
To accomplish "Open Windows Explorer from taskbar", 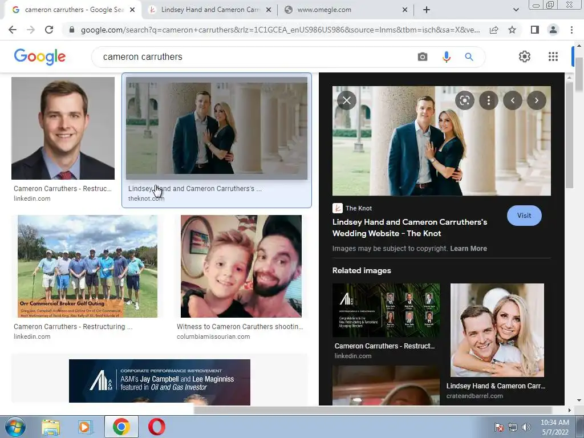I will coord(51,427).
